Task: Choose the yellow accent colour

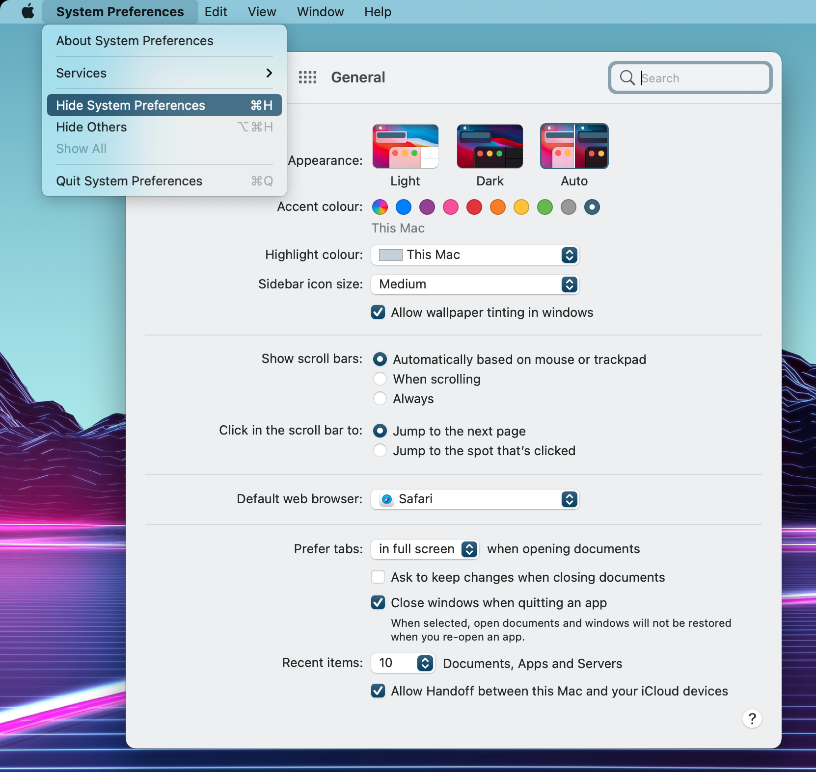Action: click(521, 207)
